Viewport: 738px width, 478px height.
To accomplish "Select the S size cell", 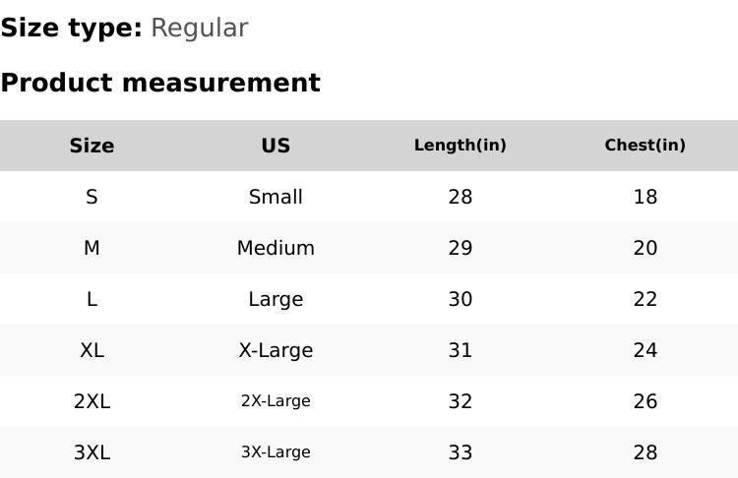I will pos(92,197).
